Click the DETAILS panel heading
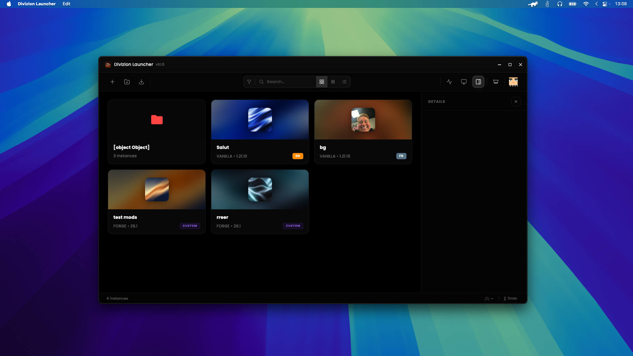 [437, 102]
